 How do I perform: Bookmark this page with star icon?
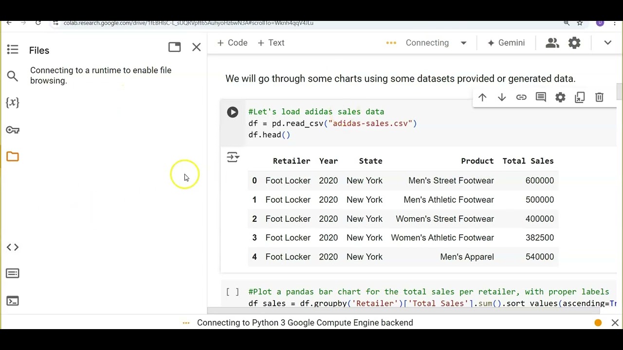point(580,23)
